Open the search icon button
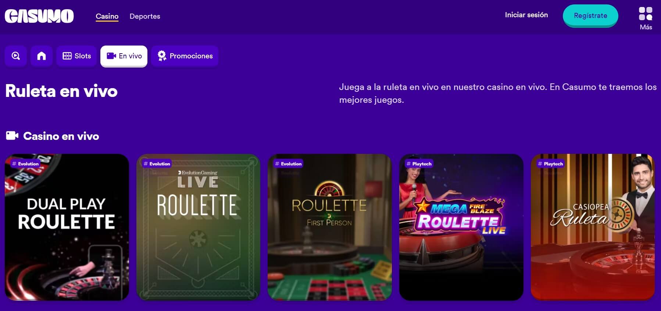The height and width of the screenshot is (311, 661). tap(16, 56)
